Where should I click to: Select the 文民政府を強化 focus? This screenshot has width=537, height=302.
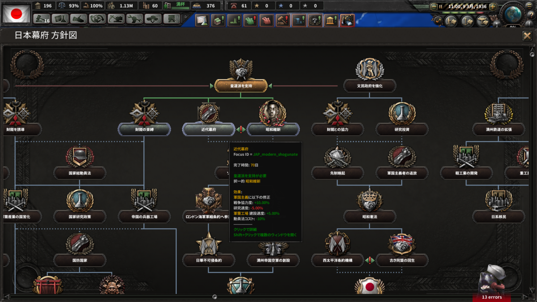click(370, 85)
